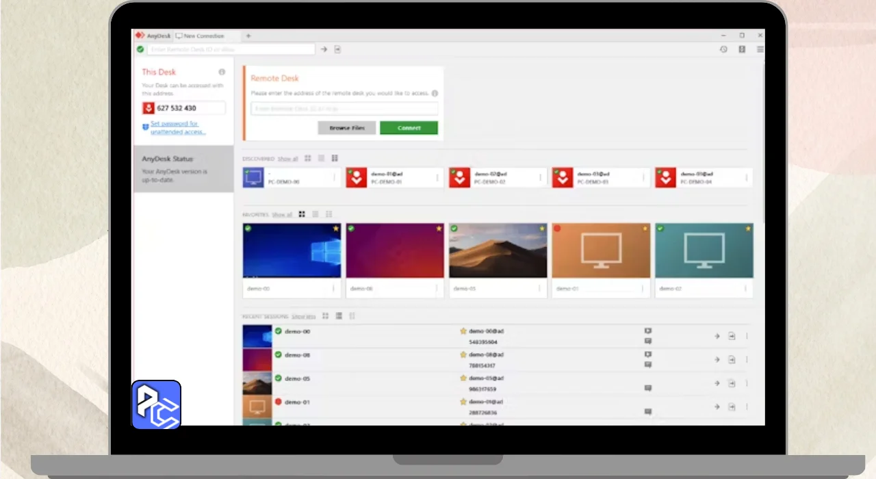
Task: Click the connect arrow in the demo-01 recent row
Action: coord(717,406)
